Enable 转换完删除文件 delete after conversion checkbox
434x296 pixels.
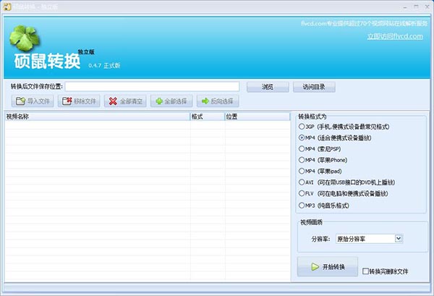coord(365,271)
